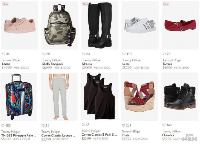
Task: Tap the heart icon next to 110 likes
Action: click(x=124, y=54)
